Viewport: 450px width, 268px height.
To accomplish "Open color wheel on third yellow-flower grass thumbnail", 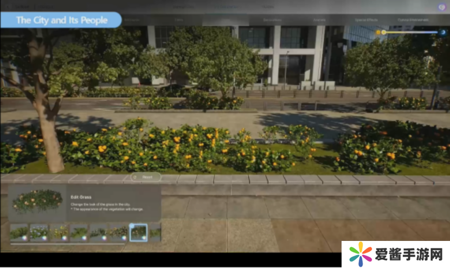I will 65,238.
